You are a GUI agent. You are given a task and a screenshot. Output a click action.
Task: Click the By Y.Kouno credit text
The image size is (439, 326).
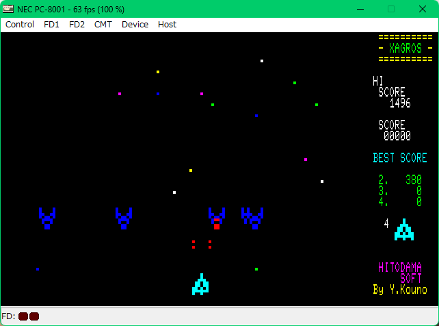(400, 289)
